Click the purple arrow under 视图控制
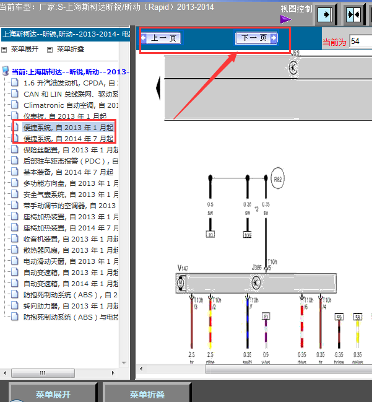This screenshot has height=402, width=372. pos(286,19)
